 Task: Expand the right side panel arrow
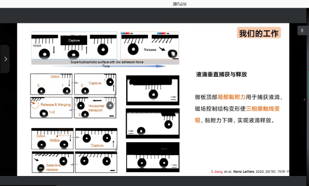click(304, 99)
